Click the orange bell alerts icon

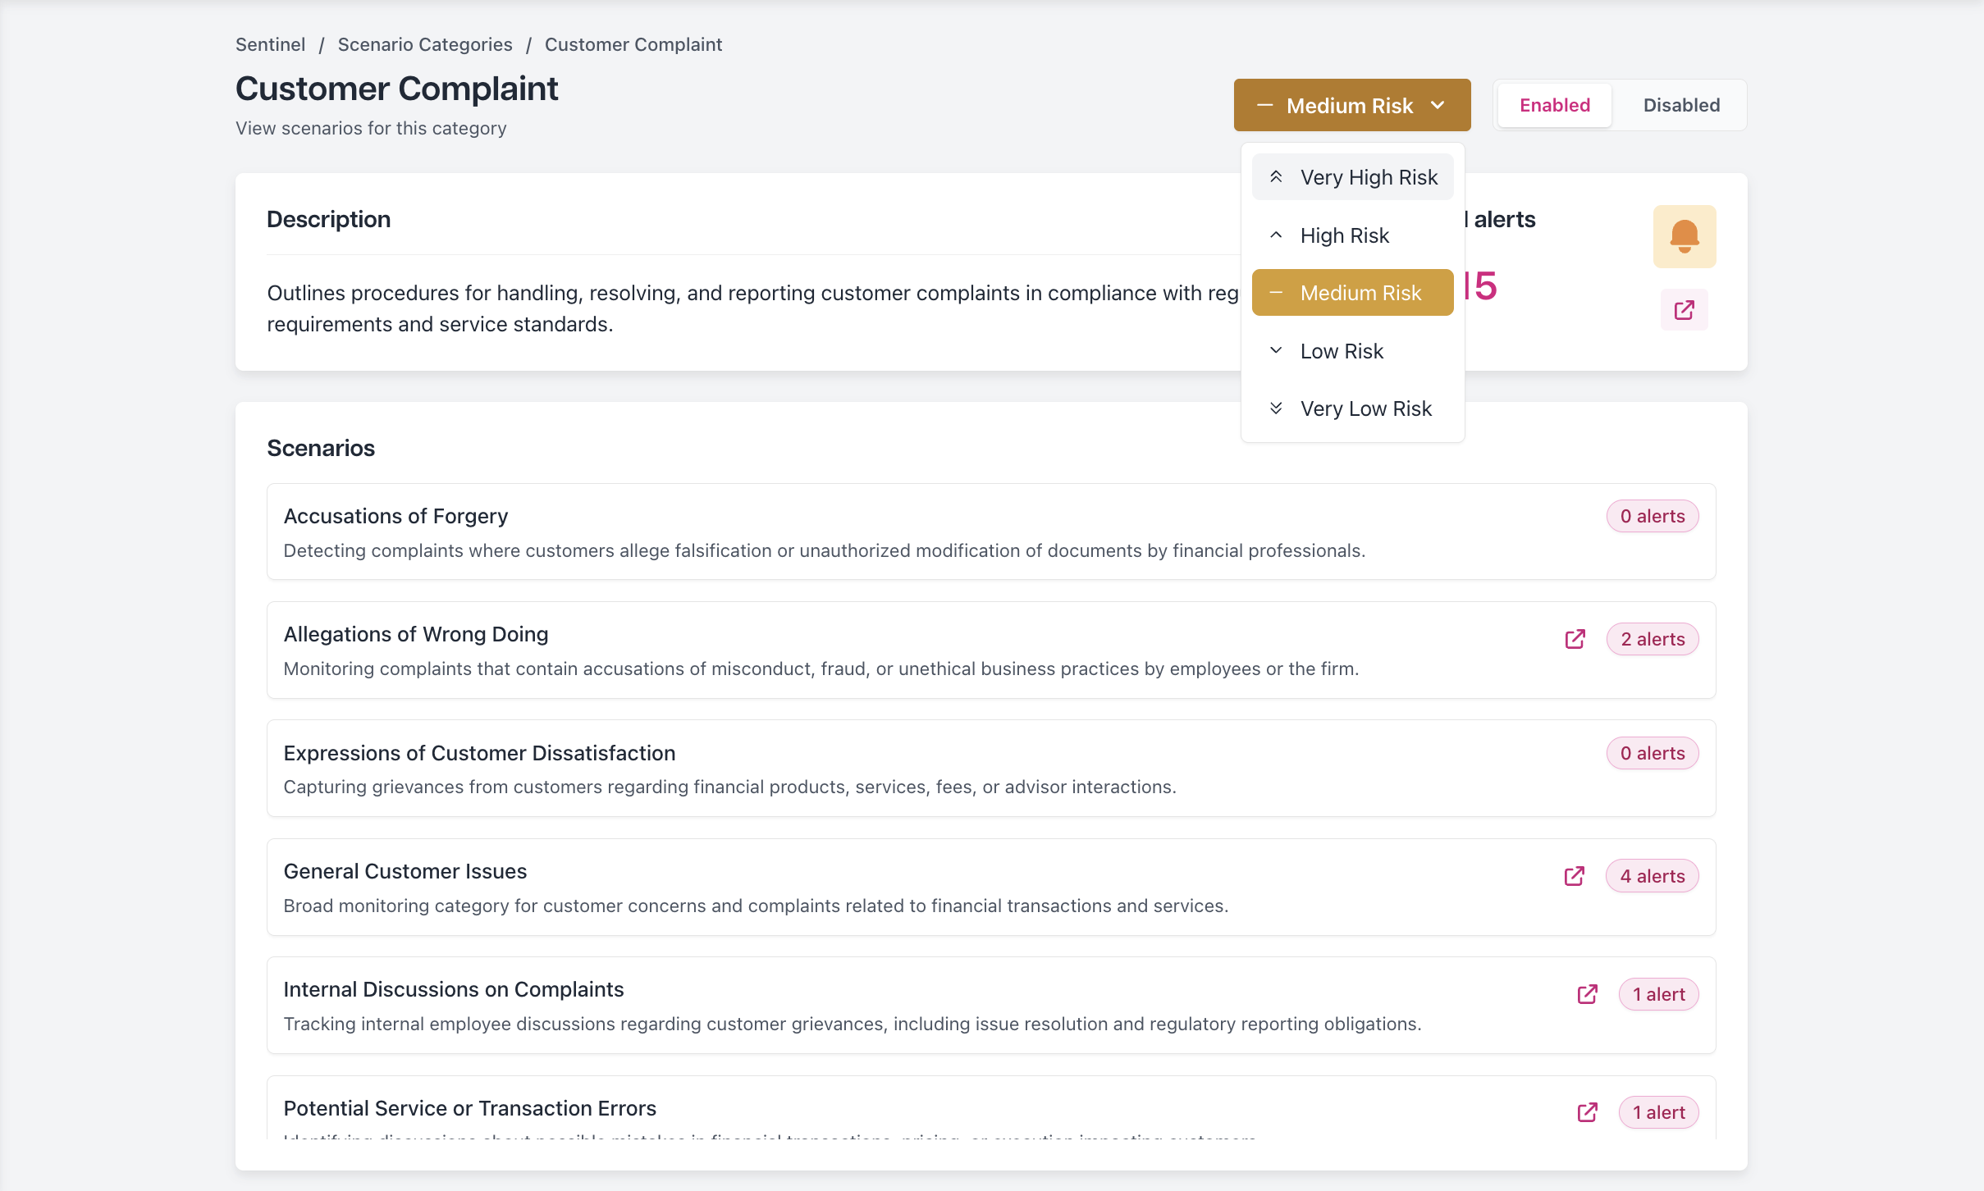(1684, 236)
